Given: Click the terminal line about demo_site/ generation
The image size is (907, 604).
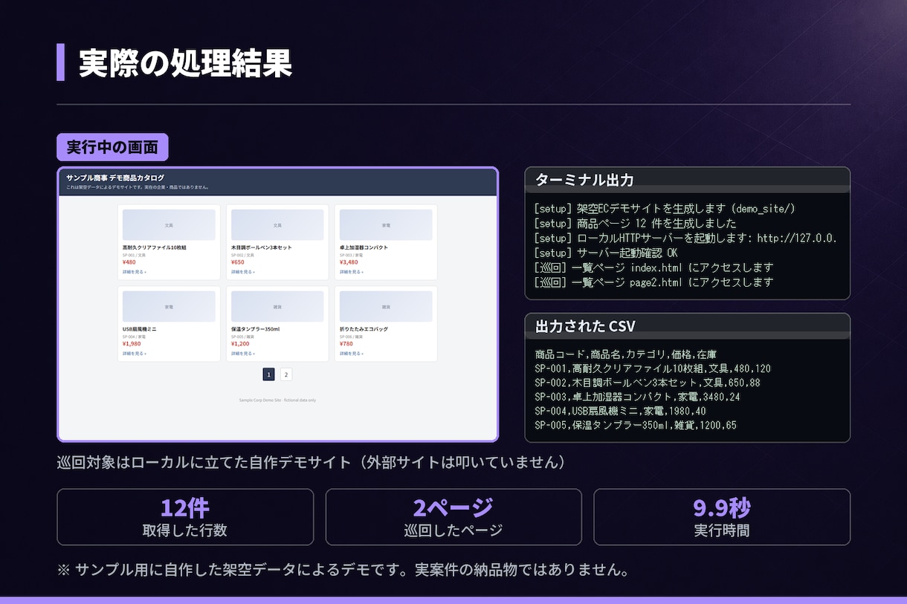Looking at the screenshot, I should [665, 209].
